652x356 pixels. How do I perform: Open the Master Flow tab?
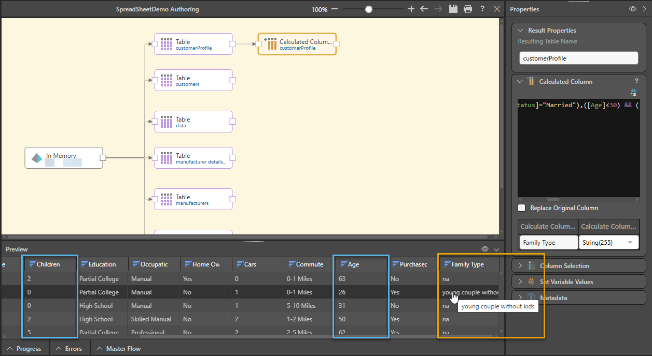119,348
